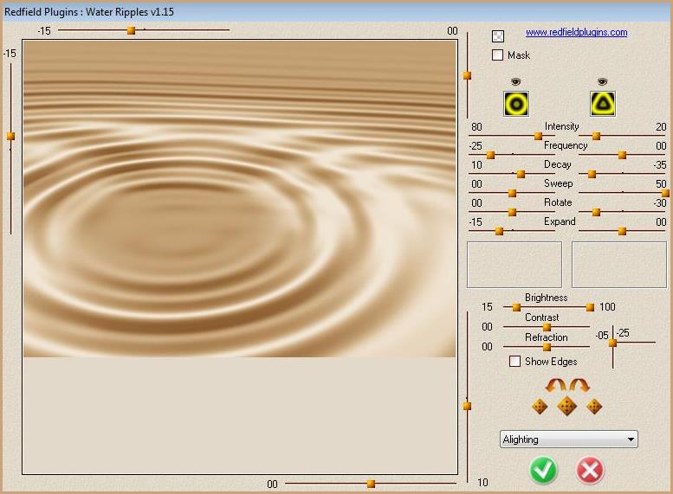
Task: Enable the Mask checkbox
Action: pyautogui.click(x=498, y=55)
